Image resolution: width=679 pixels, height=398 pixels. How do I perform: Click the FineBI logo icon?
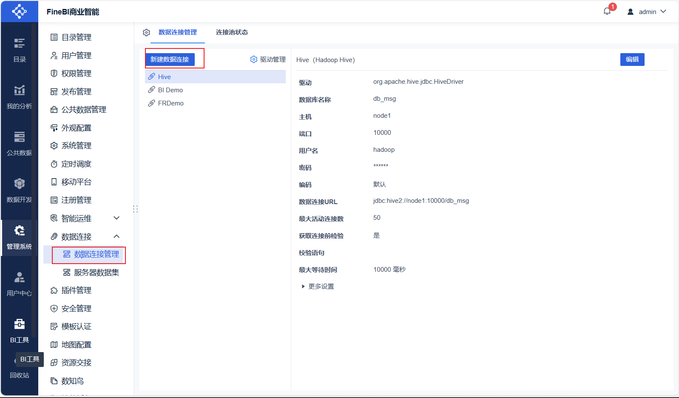click(x=19, y=11)
